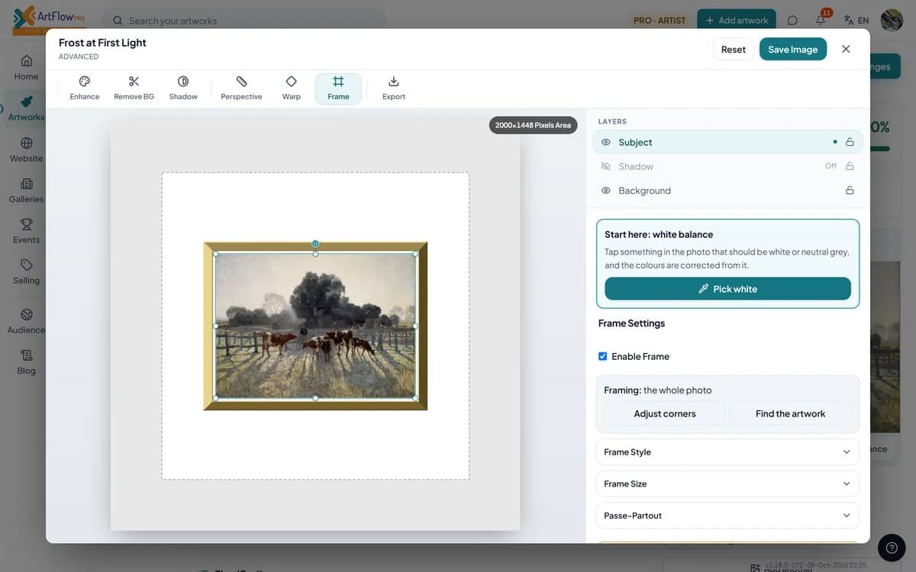Open Galleries in sidebar

(26, 191)
